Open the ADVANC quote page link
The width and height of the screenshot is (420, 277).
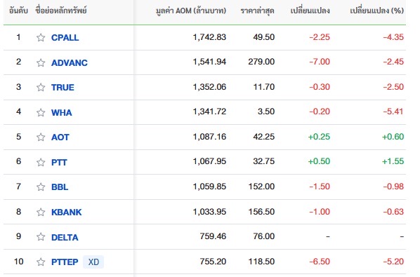[70, 63]
